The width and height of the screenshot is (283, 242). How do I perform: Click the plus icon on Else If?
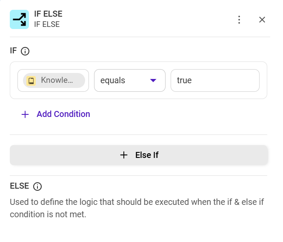tap(124, 155)
